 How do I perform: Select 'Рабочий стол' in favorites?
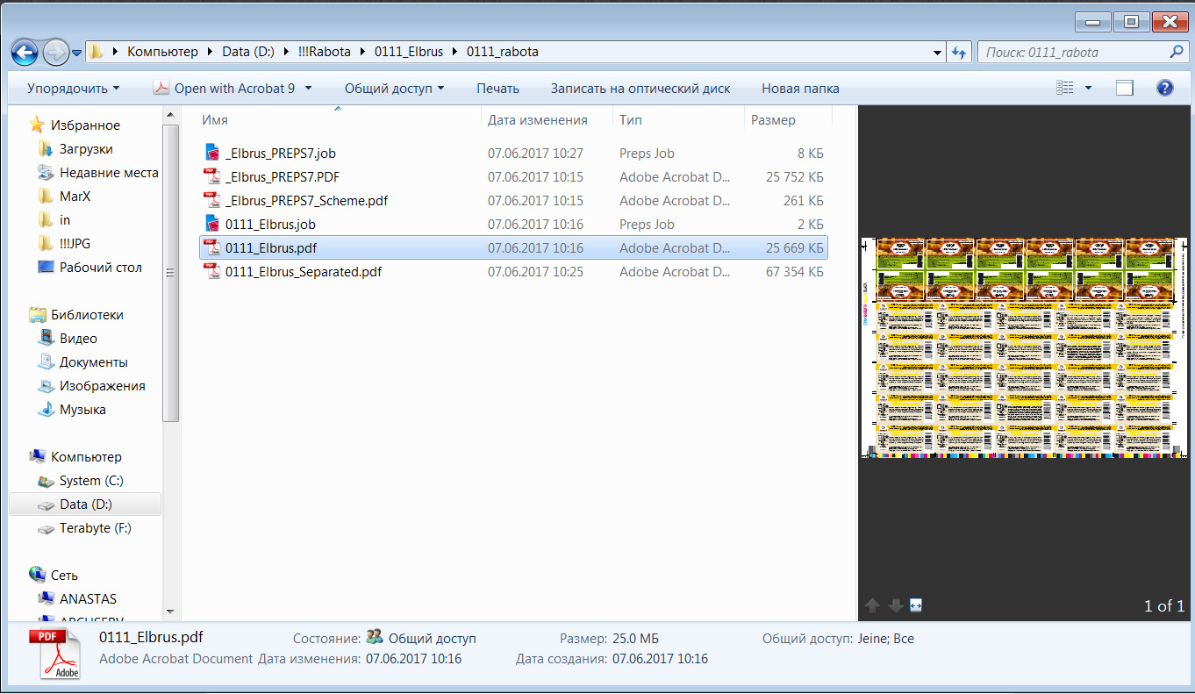pyautogui.click(x=100, y=268)
